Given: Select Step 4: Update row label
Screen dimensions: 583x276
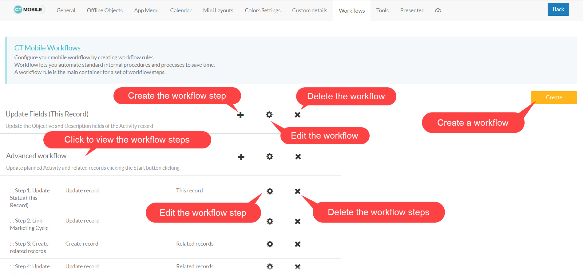Looking at the screenshot, I should [x=30, y=266].
